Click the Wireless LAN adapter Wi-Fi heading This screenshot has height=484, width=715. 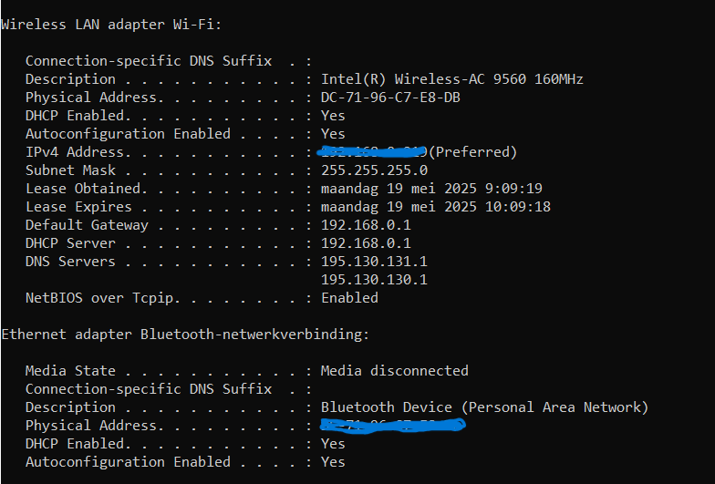[x=111, y=24]
